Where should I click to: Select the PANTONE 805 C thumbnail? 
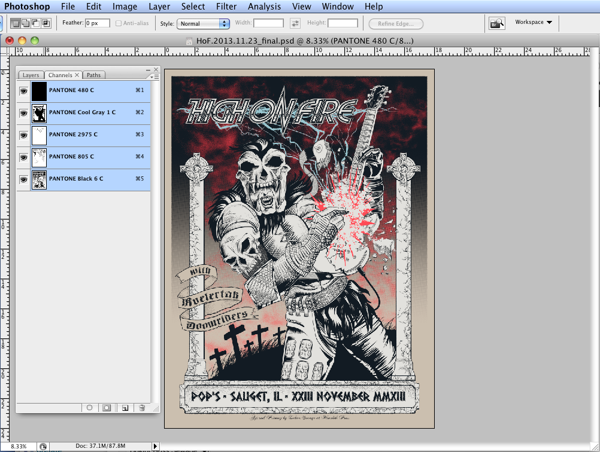(39, 158)
